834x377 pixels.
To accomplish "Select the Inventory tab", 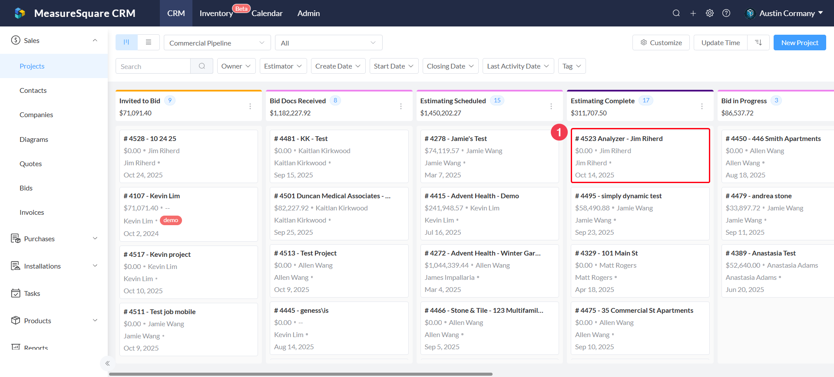I will click(216, 13).
